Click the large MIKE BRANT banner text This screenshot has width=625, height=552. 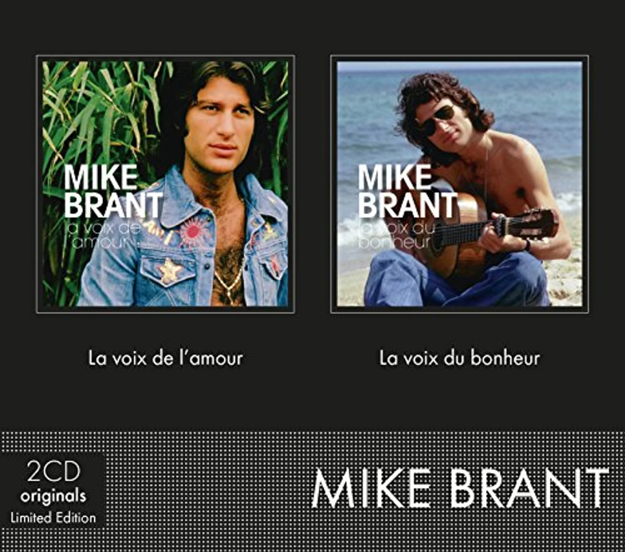(460, 488)
